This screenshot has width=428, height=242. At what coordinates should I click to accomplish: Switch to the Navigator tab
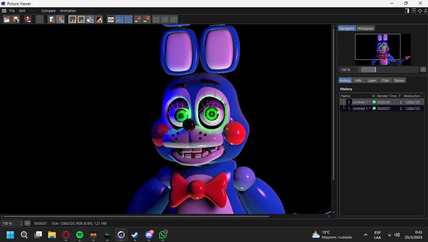[x=347, y=29]
